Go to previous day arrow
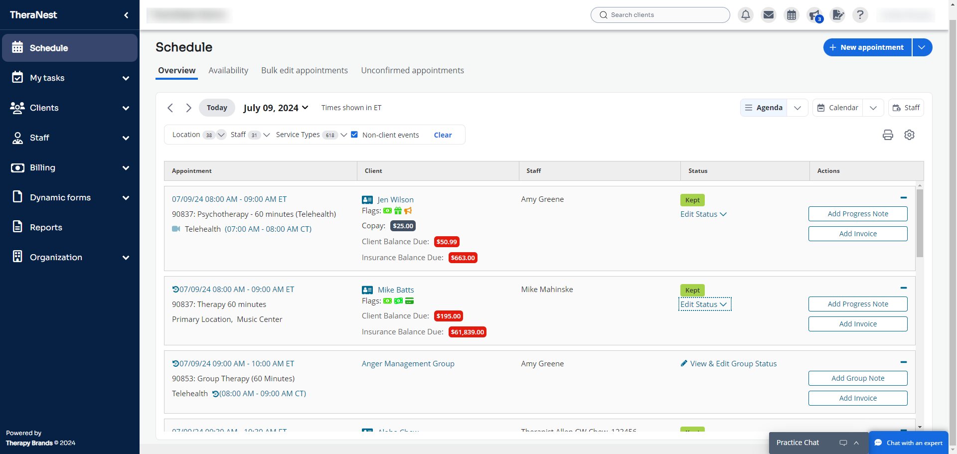 coord(170,108)
